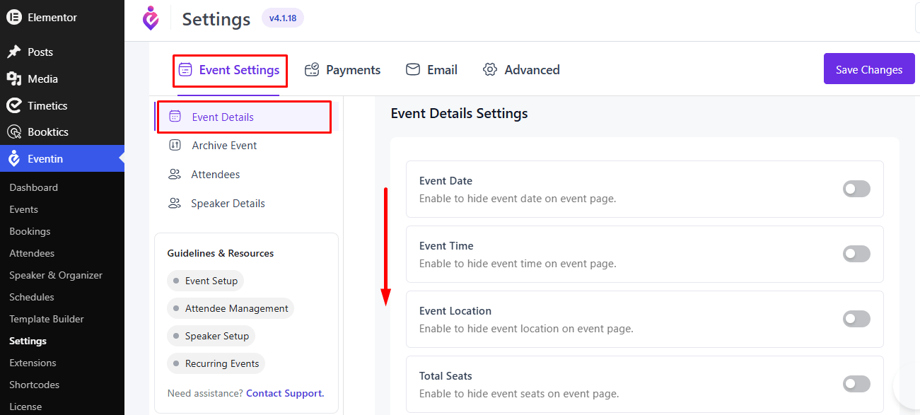Open Posts in the WordPress menu
This screenshot has width=920, height=415.
pos(62,52)
